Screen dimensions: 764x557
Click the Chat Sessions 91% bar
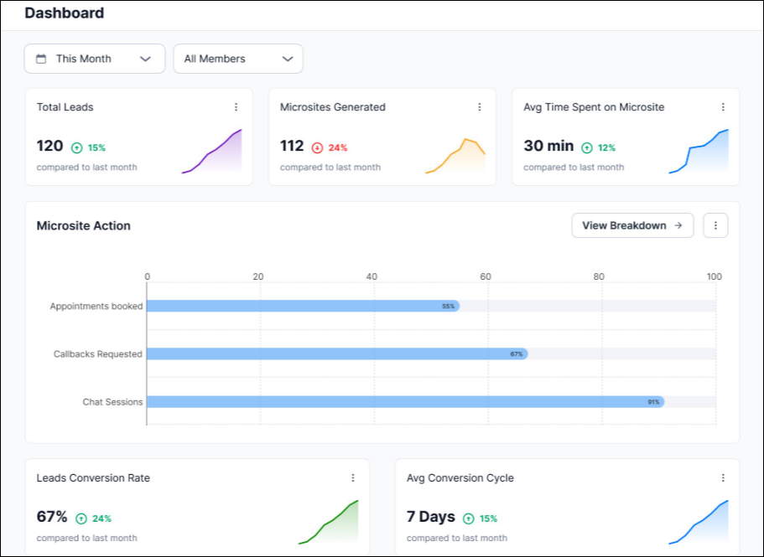click(405, 402)
